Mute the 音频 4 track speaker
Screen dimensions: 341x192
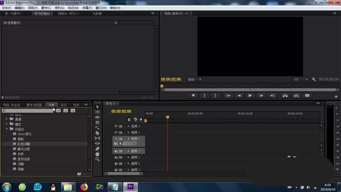pyautogui.click(x=116, y=169)
